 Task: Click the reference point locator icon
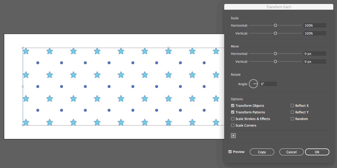(x=233, y=136)
